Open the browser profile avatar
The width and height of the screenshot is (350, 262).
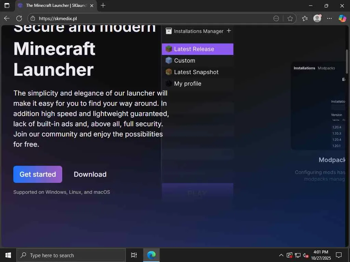[x=317, y=18]
